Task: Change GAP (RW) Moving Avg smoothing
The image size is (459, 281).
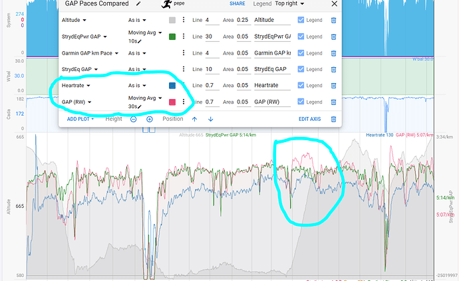Action: [145, 98]
